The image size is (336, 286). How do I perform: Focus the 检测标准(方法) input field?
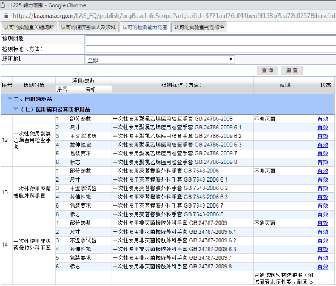point(210,49)
